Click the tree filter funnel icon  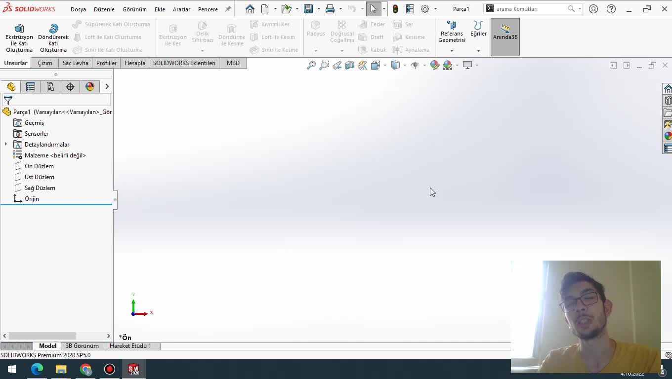[8, 100]
